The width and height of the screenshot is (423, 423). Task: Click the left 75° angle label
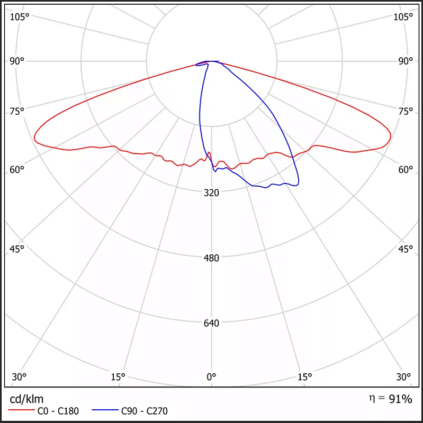coord(17,111)
